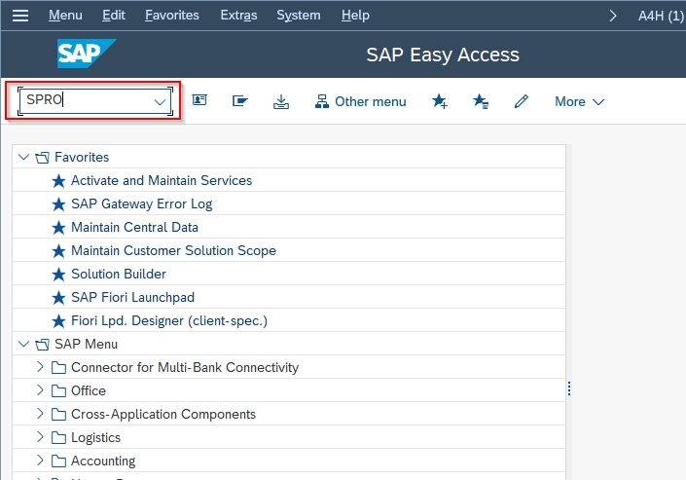This screenshot has height=480, width=686.
Task: Open the command field history dropdown arrow
Action: [160, 102]
